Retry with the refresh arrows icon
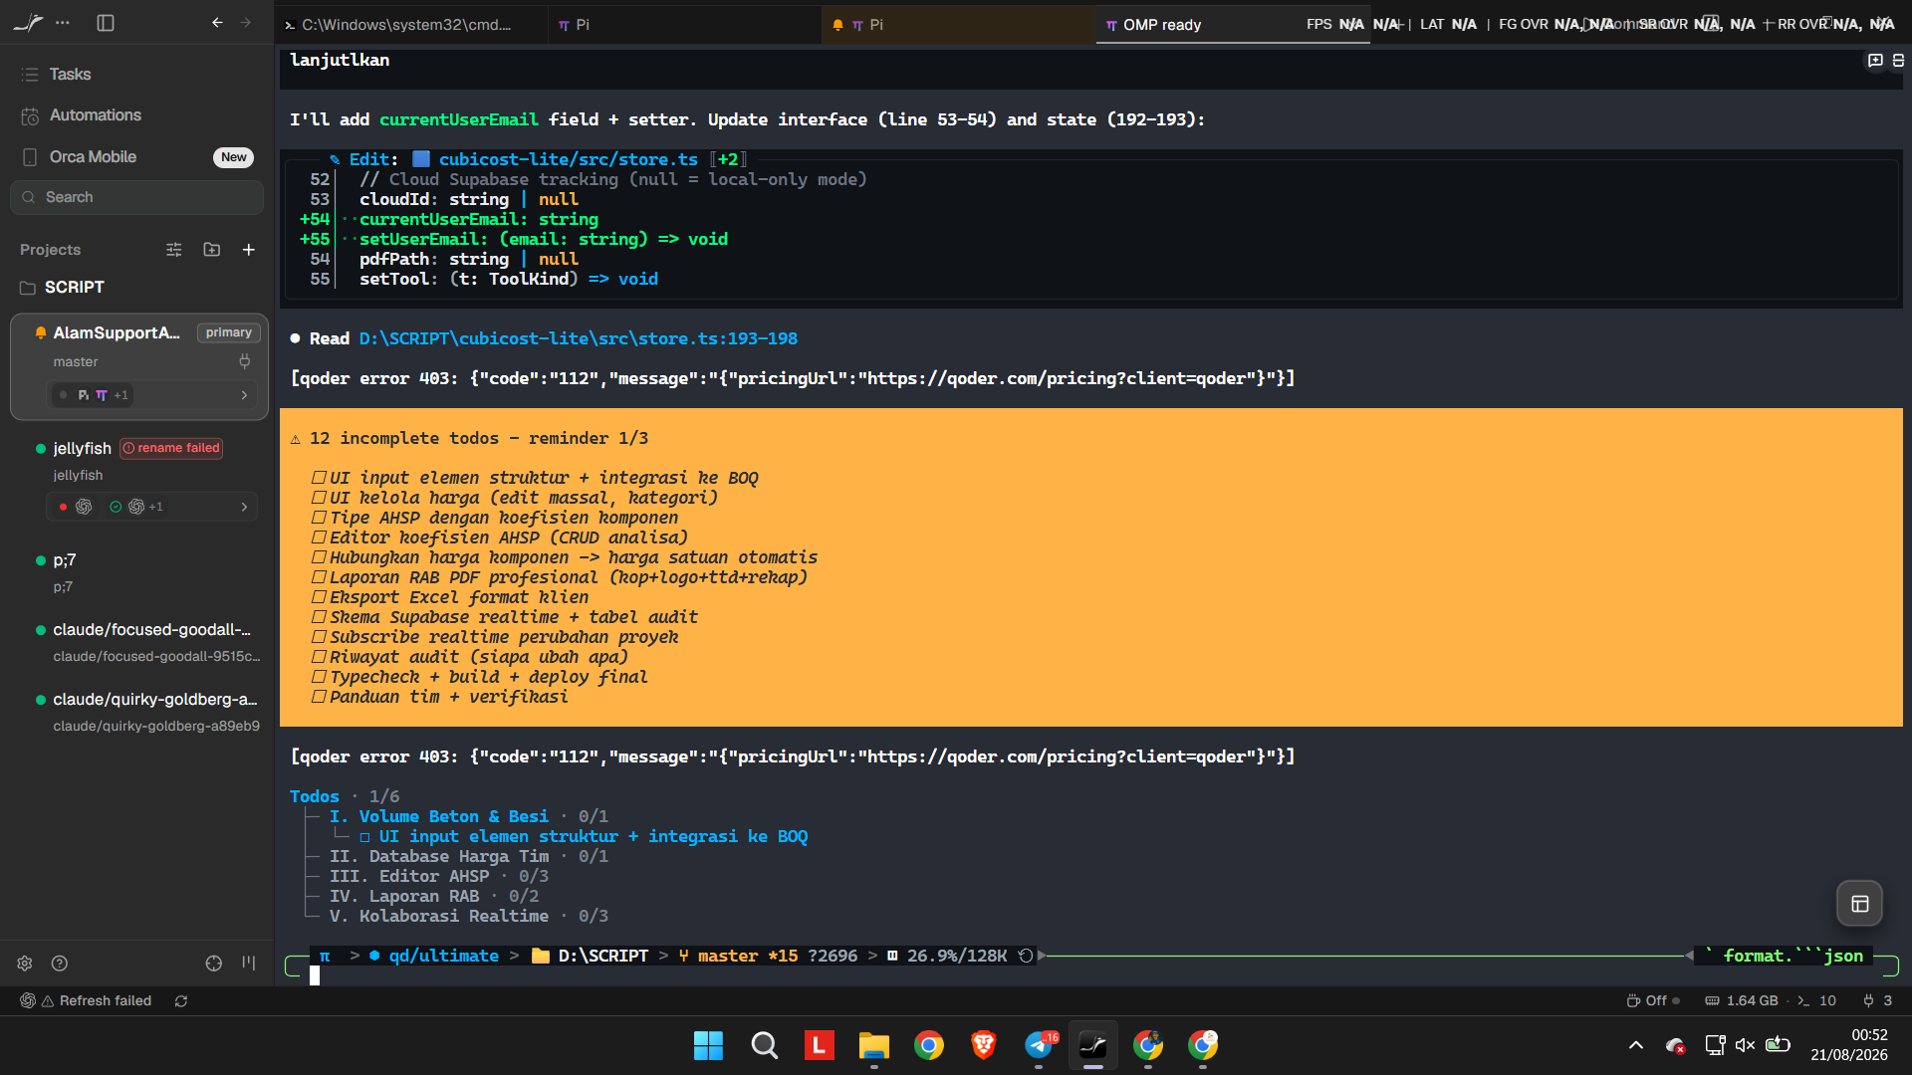The image size is (1912, 1075). click(x=181, y=1001)
